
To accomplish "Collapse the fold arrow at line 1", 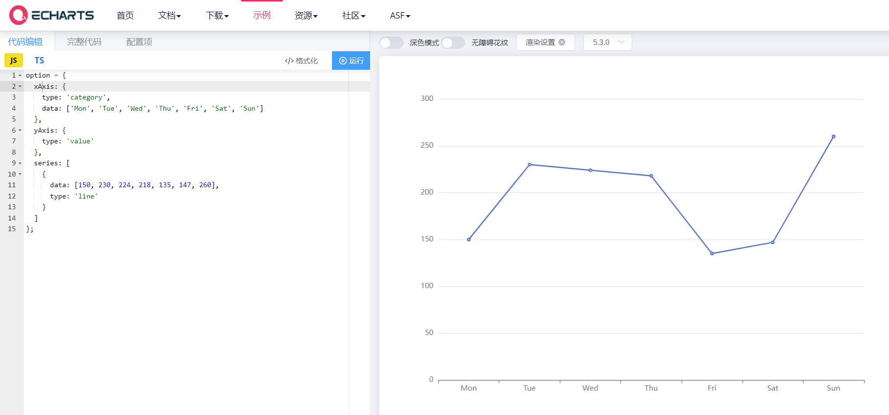I will 20,76.
